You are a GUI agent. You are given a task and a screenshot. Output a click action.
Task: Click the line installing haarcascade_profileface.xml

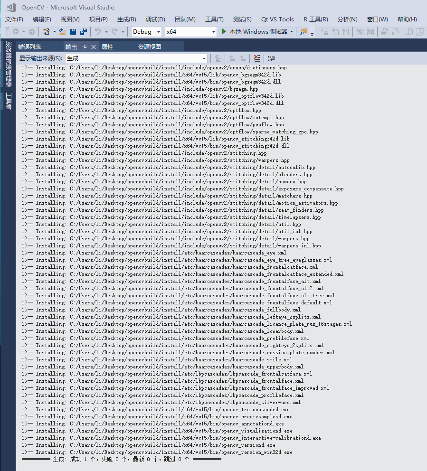pyautogui.click(x=166, y=338)
